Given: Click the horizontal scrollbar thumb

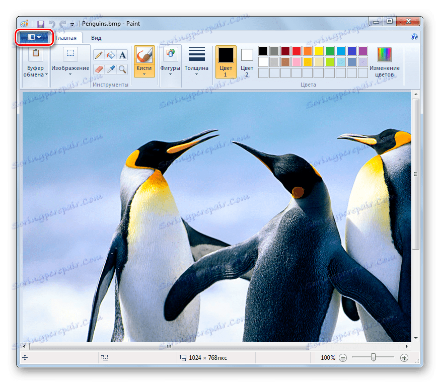Looking at the screenshot, I should 169,346.
